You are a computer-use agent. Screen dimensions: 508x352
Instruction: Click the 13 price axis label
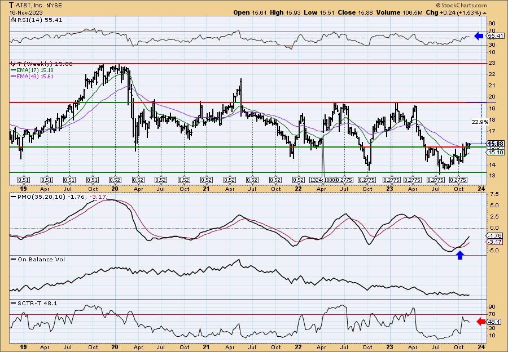[x=492, y=176]
